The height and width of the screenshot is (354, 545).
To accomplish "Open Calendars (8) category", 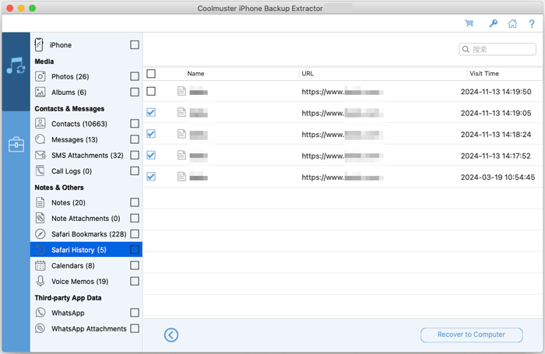I will (73, 266).
